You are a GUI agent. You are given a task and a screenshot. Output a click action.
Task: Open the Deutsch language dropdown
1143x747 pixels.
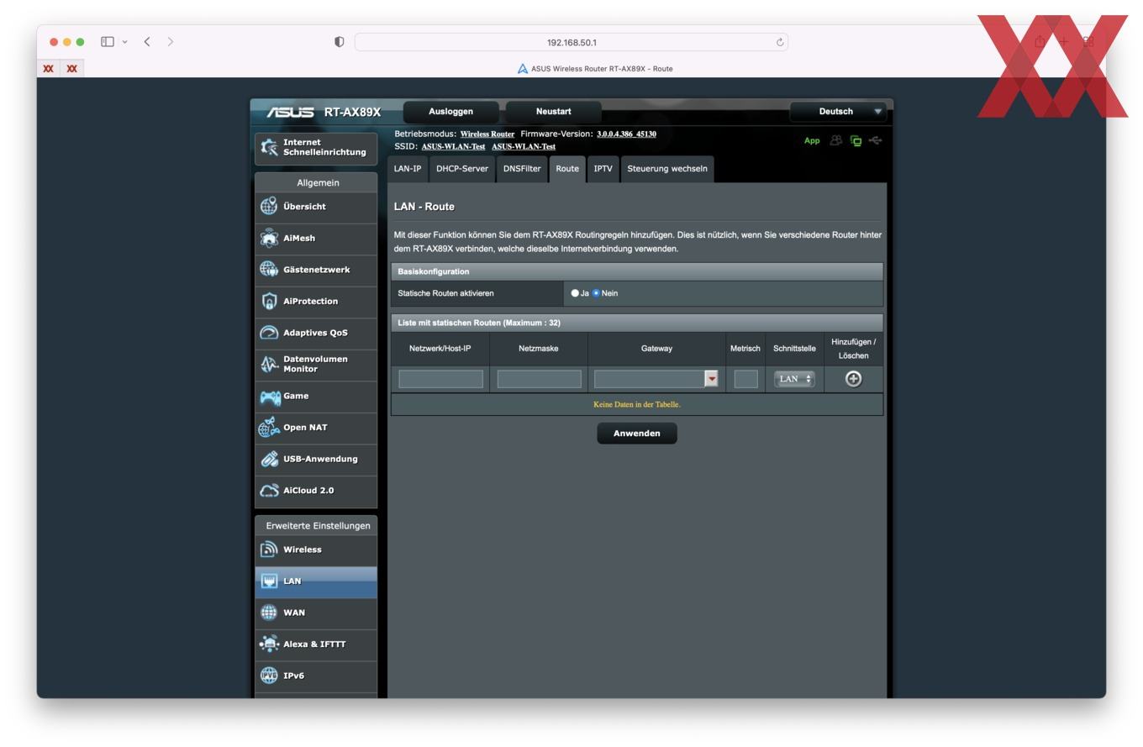[x=839, y=112]
